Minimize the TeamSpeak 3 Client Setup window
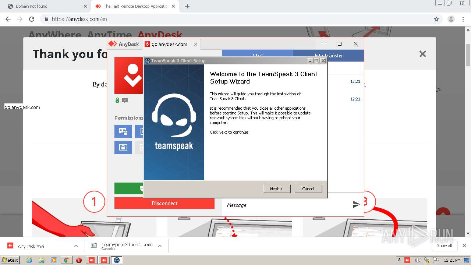This screenshot has height=265, width=471. point(310,61)
